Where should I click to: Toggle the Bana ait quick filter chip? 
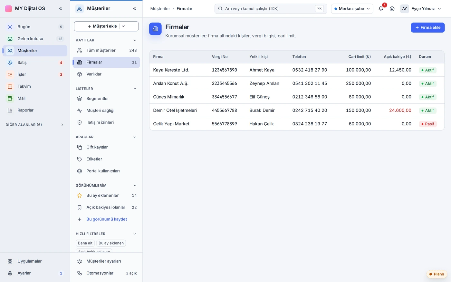85,243
